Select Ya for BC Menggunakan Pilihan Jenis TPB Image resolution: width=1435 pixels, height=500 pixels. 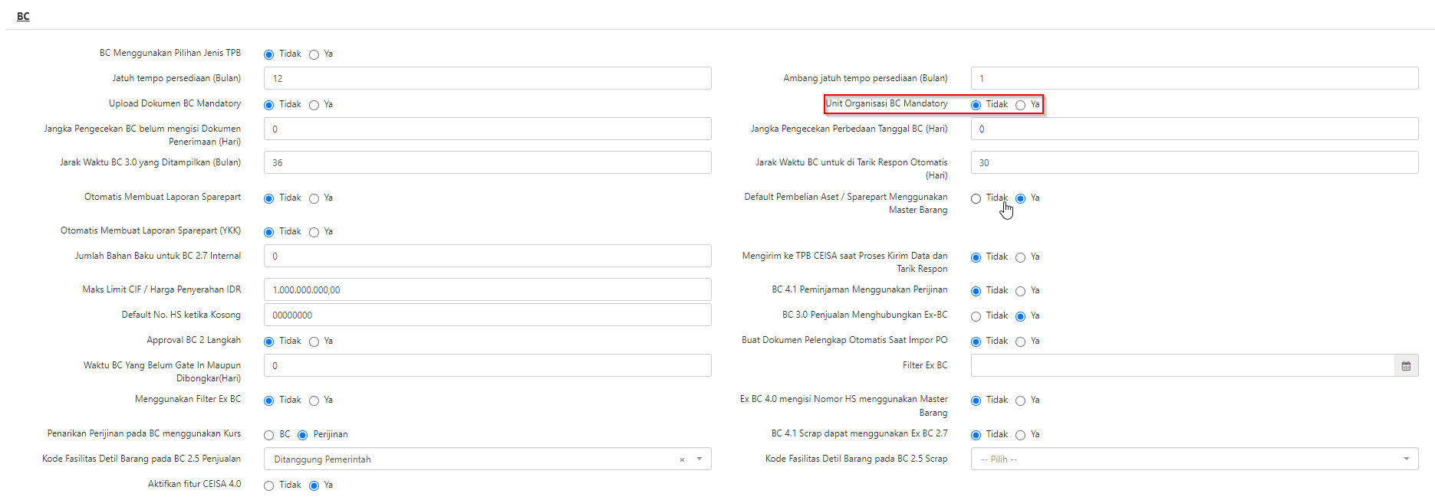coord(314,54)
